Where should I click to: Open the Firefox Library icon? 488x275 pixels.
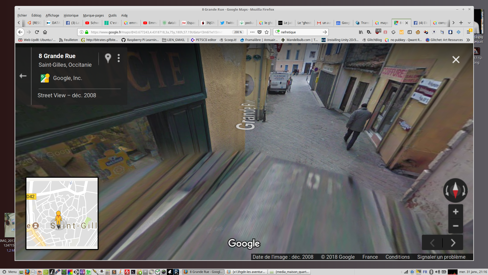[361, 32]
